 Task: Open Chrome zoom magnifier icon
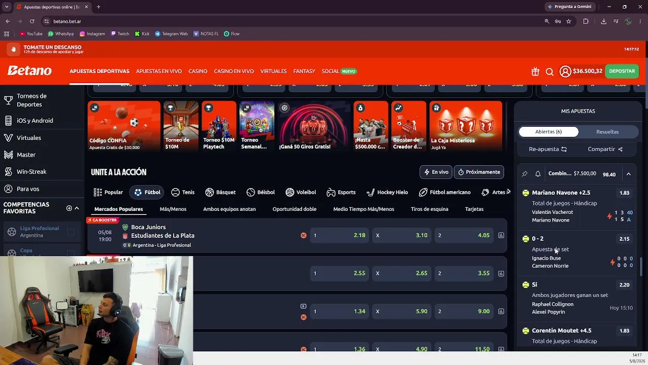point(547,21)
